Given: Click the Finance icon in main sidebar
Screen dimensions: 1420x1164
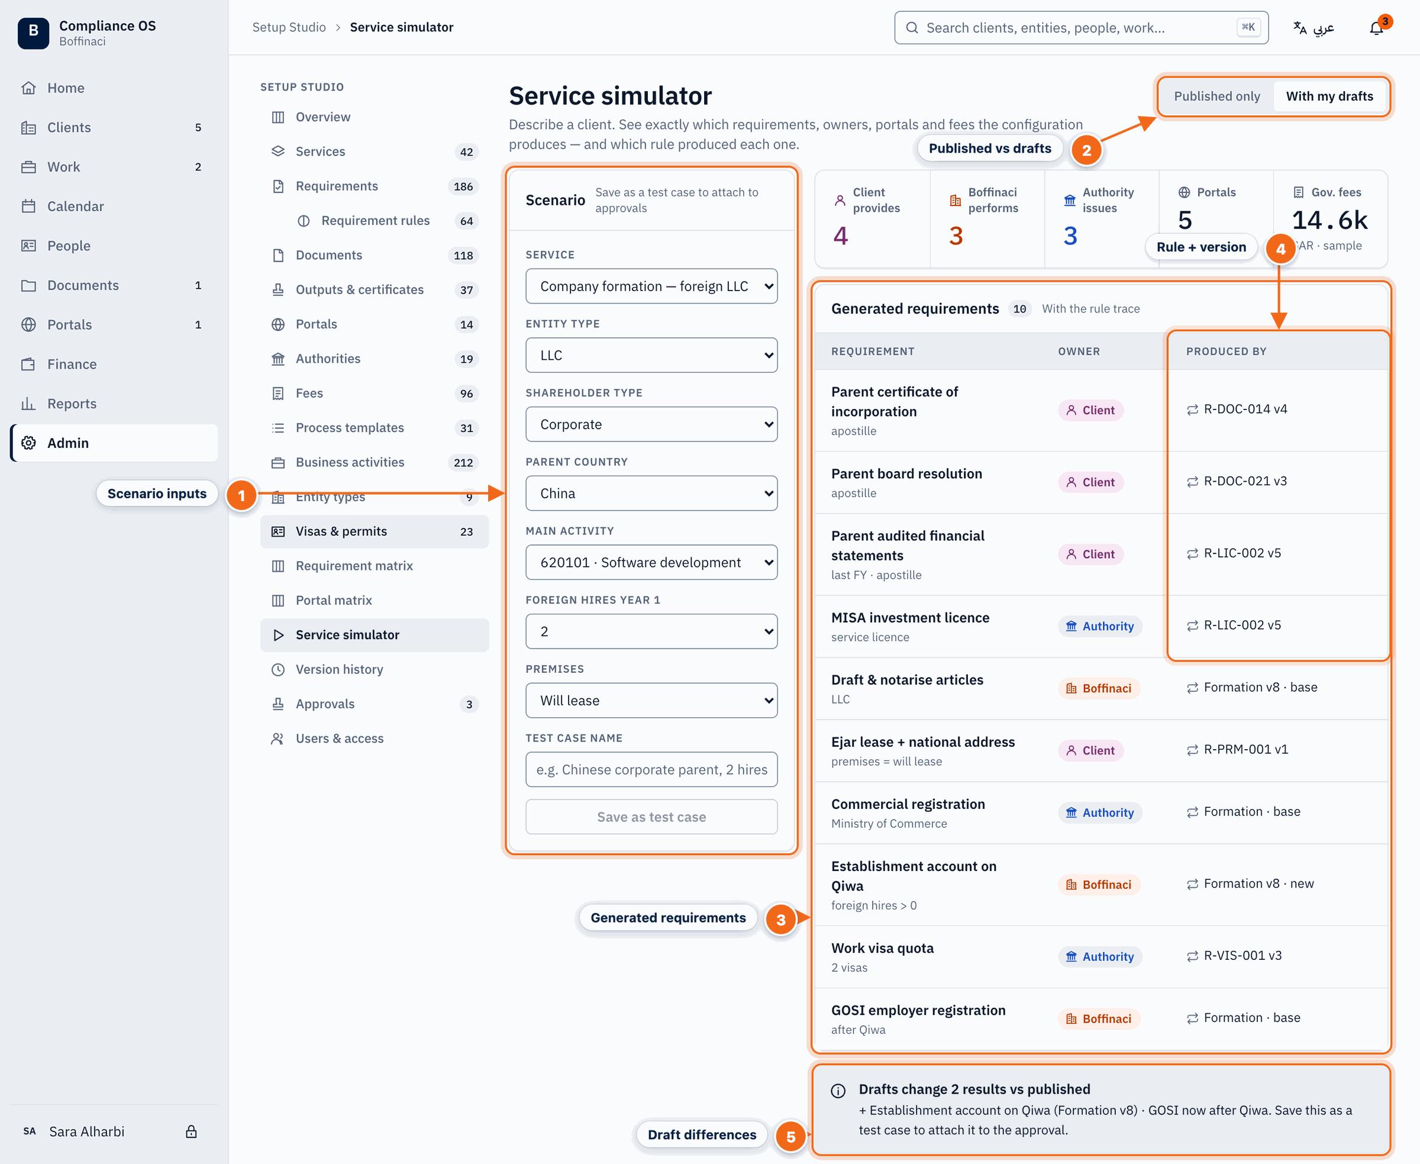Looking at the screenshot, I should click(29, 364).
